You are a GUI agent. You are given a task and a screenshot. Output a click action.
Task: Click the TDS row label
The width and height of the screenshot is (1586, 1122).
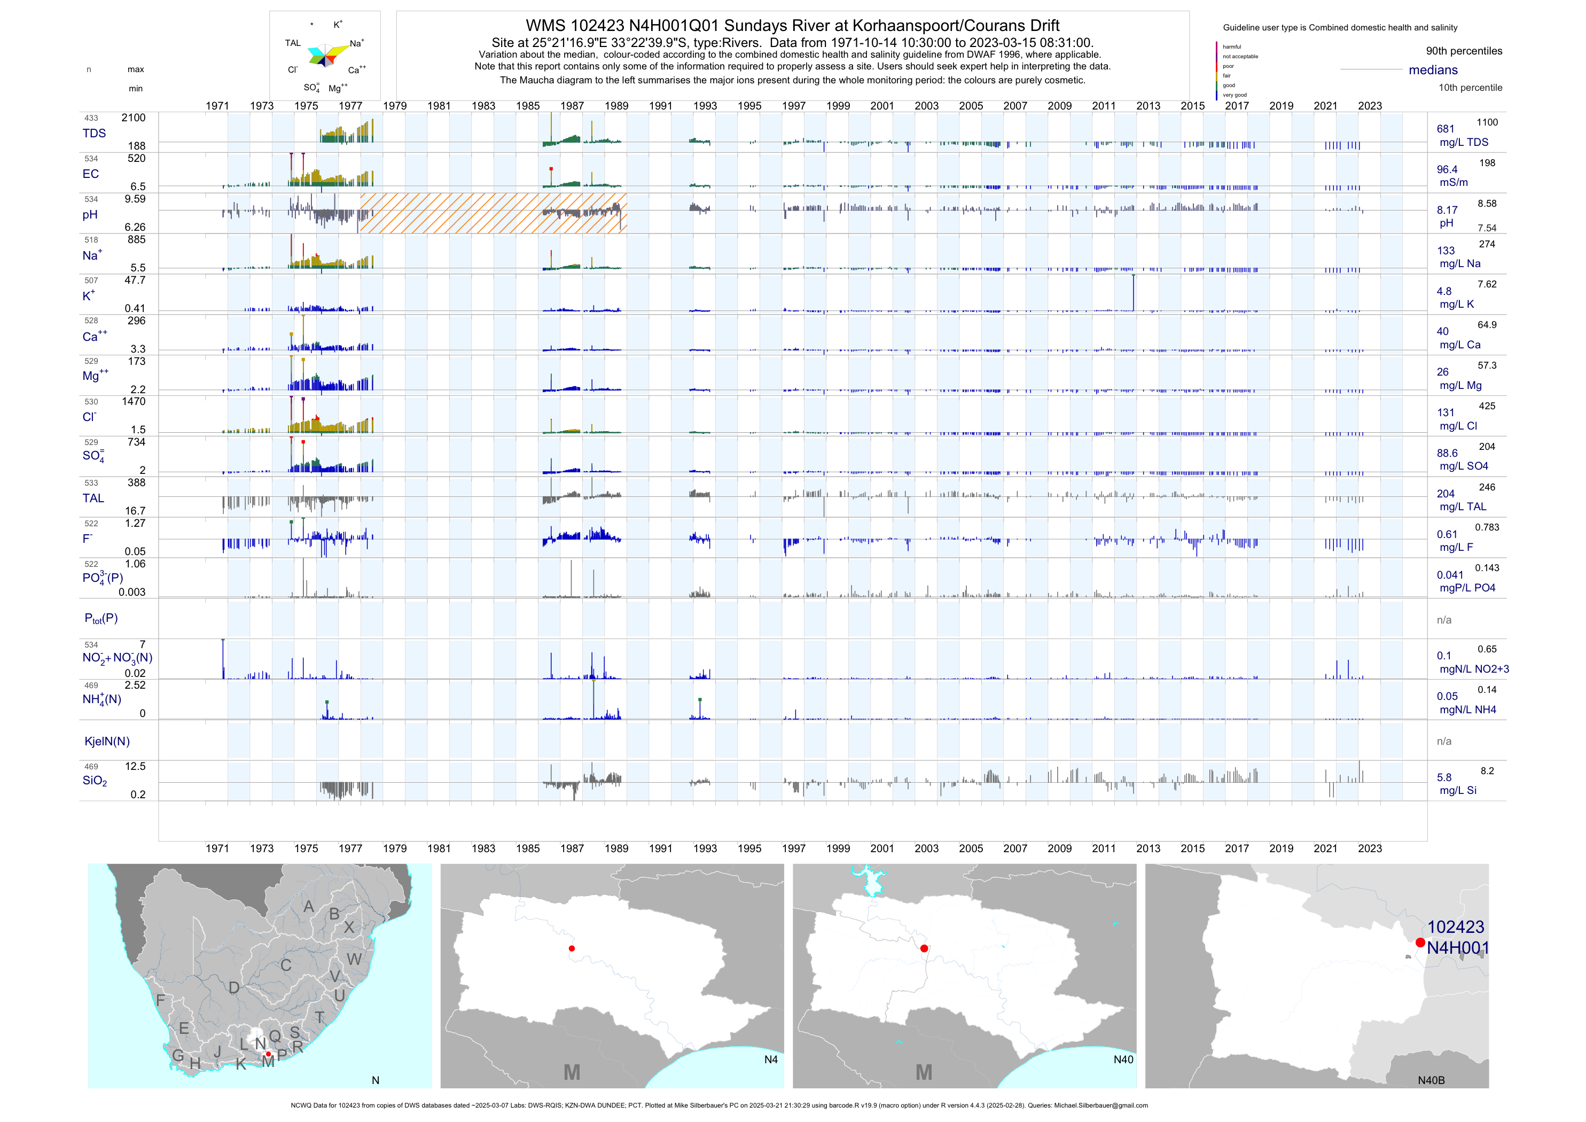coord(94,134)
